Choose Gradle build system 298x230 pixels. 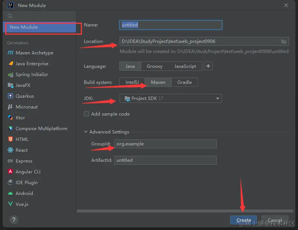click(x=184, y=82)
